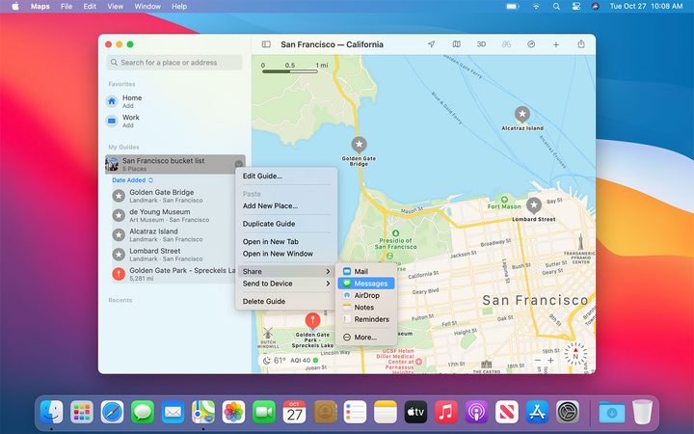Expand the Send to Device submenu
694x434 pixels.
(286, 284)
